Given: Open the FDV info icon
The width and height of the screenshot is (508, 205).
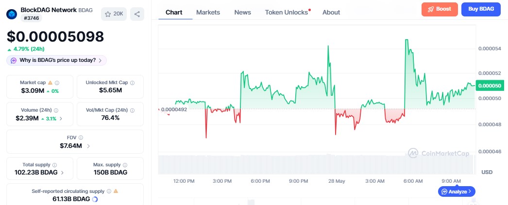Looking at the screenshot, I should [81, 138].
